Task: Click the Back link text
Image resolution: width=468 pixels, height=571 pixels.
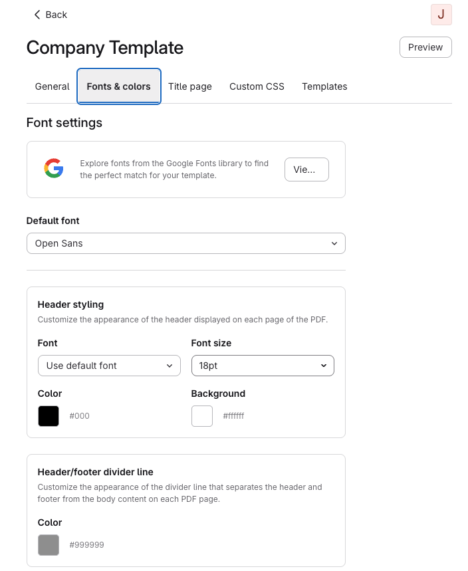Action: [57, 15]
